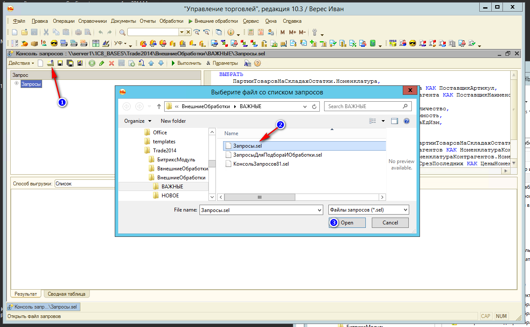Open the Правка menu
Screen dimensions: 530x327
pyautogui.click(x=40, y=21)
